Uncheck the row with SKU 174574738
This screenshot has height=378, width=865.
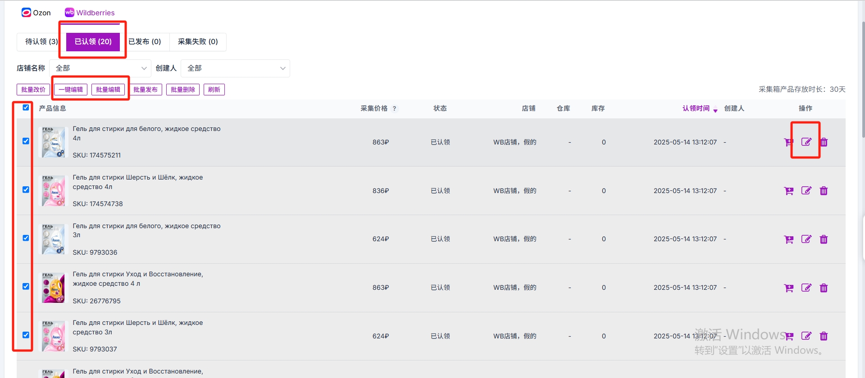26,189
